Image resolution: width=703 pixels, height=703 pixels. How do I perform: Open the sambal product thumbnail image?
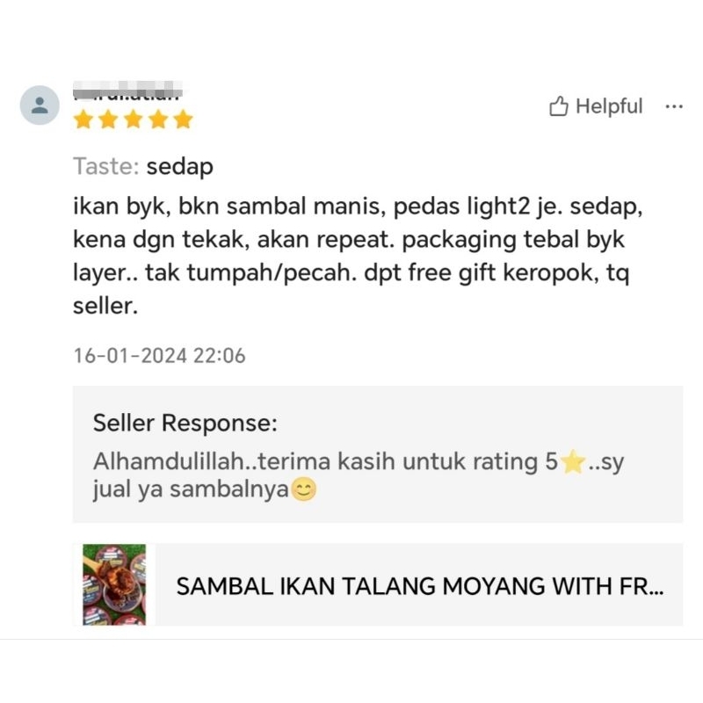(114, 584)
